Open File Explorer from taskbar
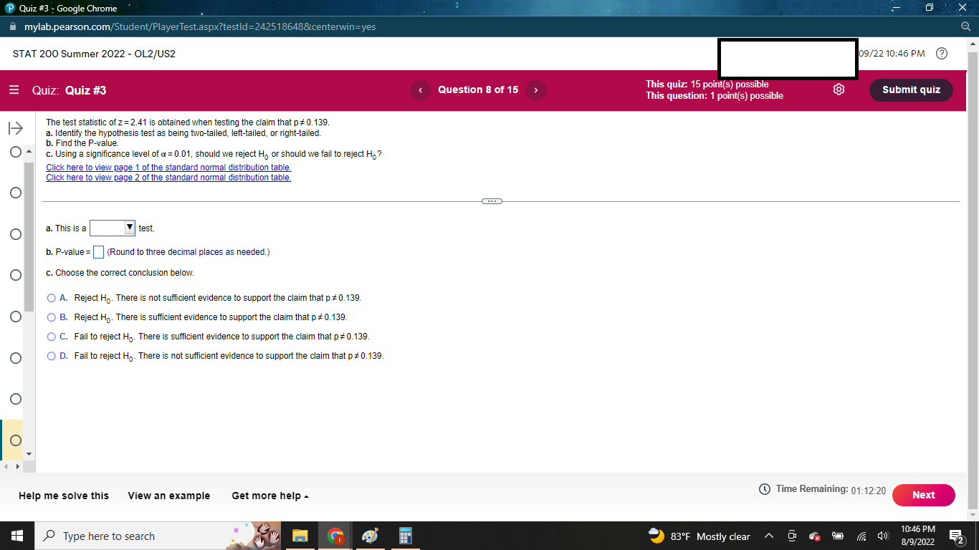Viewport: 979px width, 550px height. click(x=300, y=536)
